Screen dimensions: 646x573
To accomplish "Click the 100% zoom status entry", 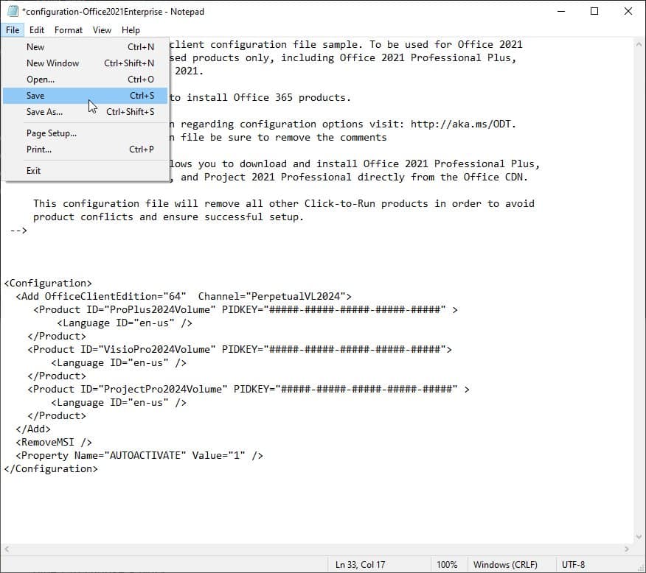I will coord(447,565).
